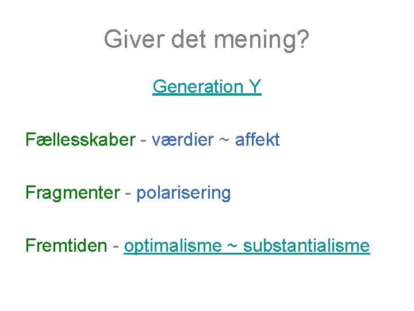Click the word mening? in the title
This screenshot has width=414, height=311.
pos(262,40)
